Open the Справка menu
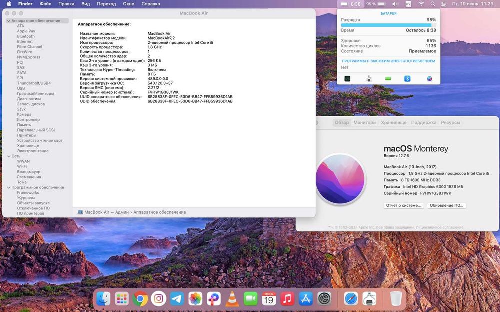The width and height of the screenshot is (500, 312). coord(151,4)
